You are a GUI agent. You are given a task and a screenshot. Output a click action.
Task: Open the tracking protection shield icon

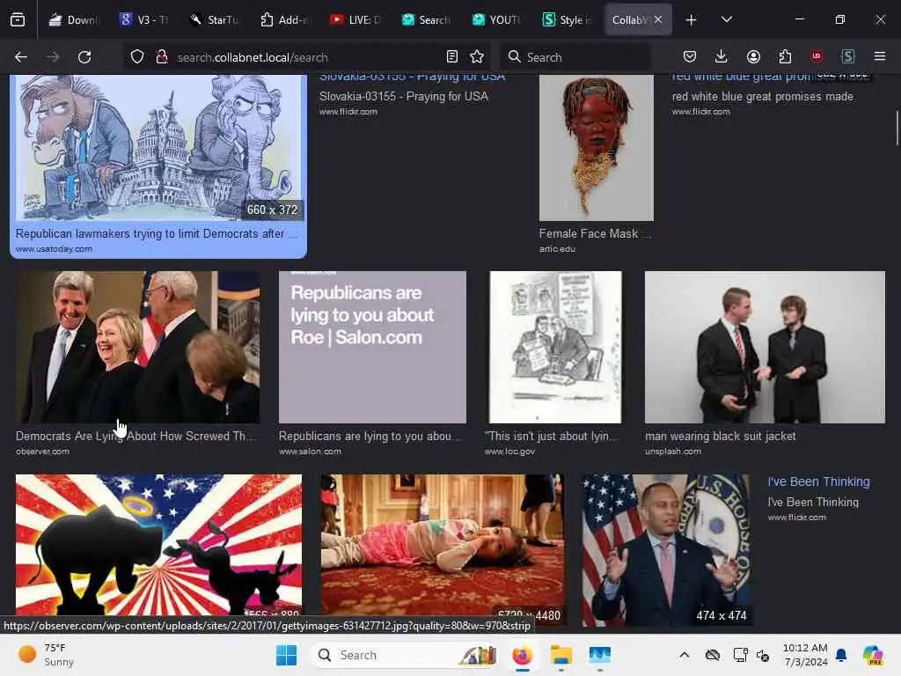pyautogui.click(x=136, y=57)
